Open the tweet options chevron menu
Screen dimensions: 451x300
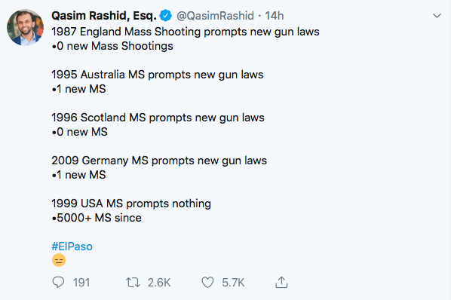(437, 16)
